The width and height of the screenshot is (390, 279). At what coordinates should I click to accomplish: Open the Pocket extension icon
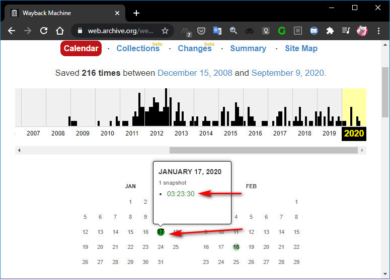(x=201, y=31)
